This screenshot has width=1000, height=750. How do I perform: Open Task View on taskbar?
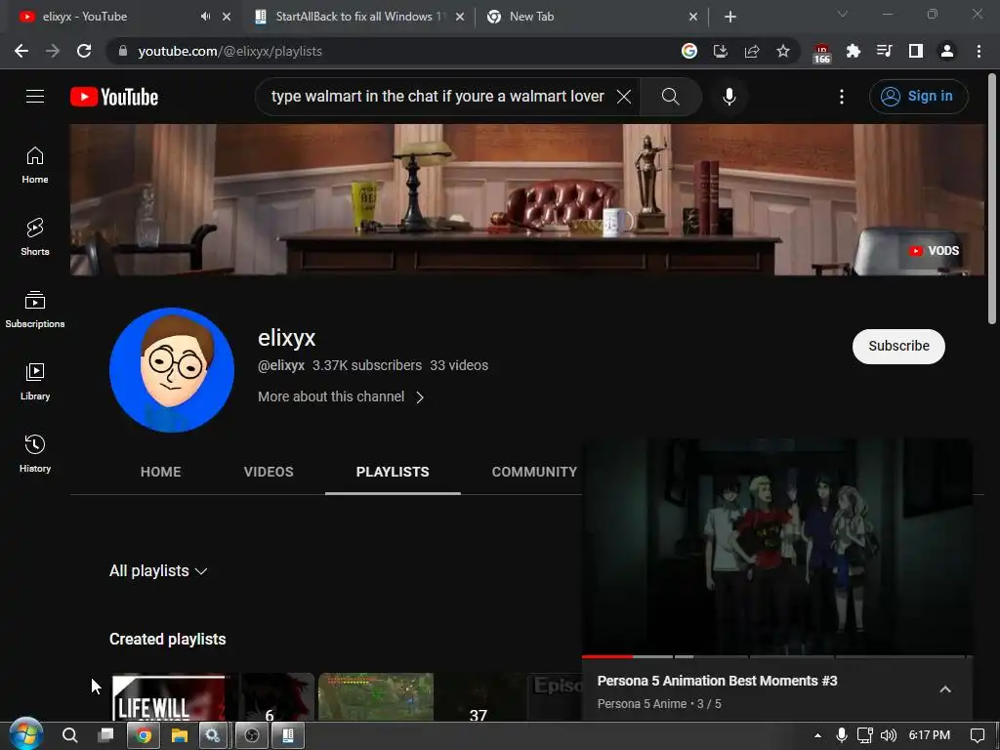pos(105,736)
